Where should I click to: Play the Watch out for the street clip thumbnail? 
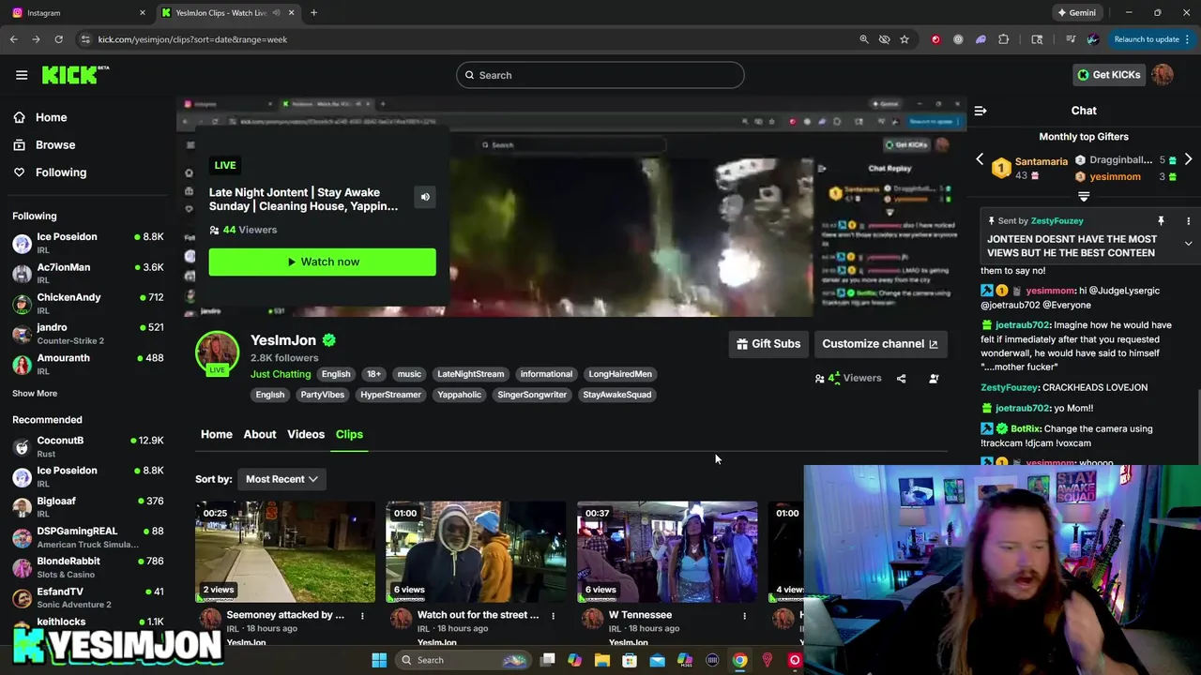click(x=476, y=552)
